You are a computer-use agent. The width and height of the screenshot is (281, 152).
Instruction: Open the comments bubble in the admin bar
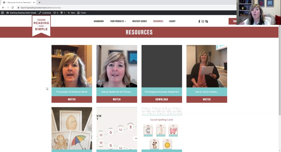point(63,13)
